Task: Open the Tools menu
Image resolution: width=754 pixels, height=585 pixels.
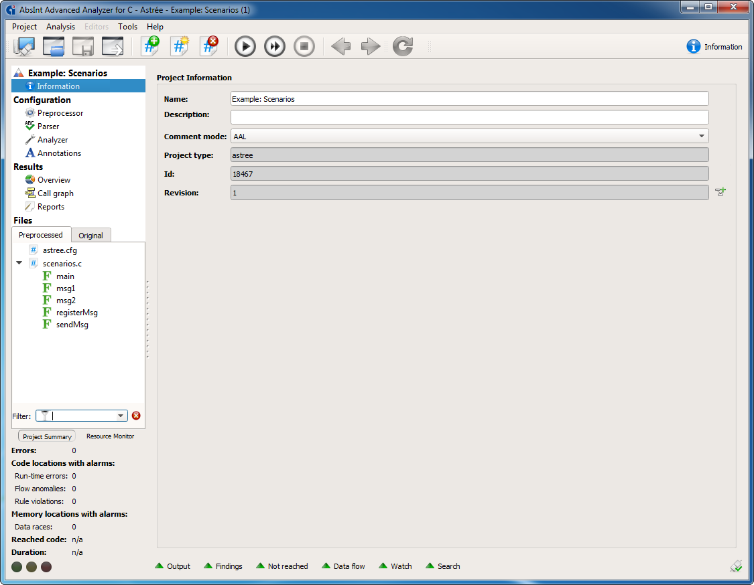Action: [128, 27]
